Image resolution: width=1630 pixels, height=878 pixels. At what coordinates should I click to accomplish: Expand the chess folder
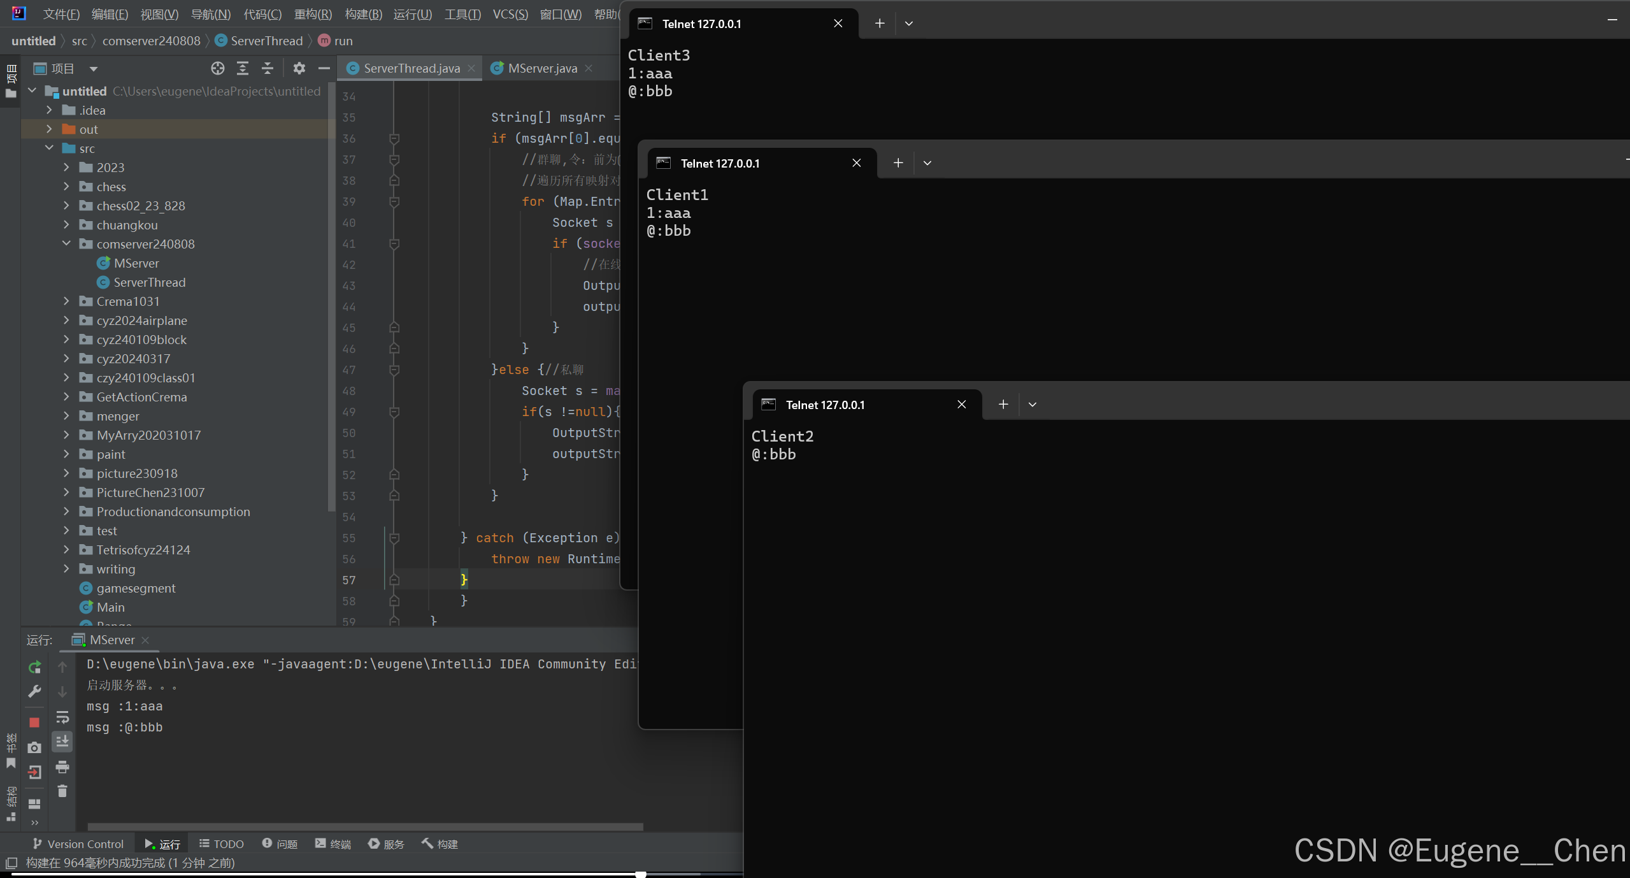66,187
